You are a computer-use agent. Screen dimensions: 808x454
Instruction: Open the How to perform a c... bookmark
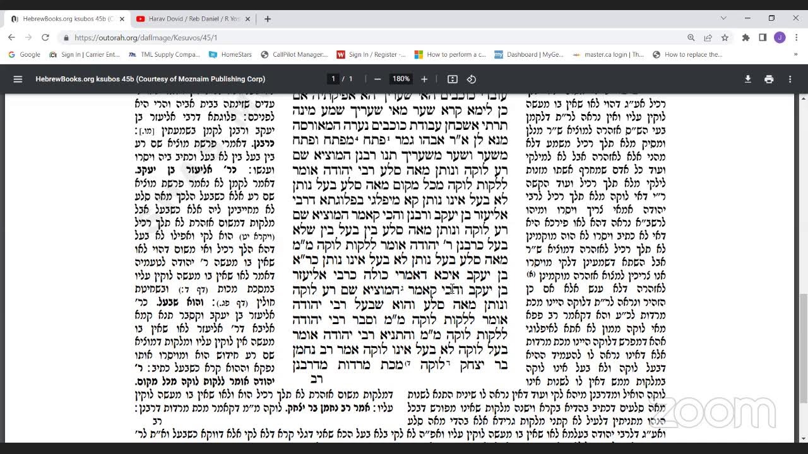[450, 55]
